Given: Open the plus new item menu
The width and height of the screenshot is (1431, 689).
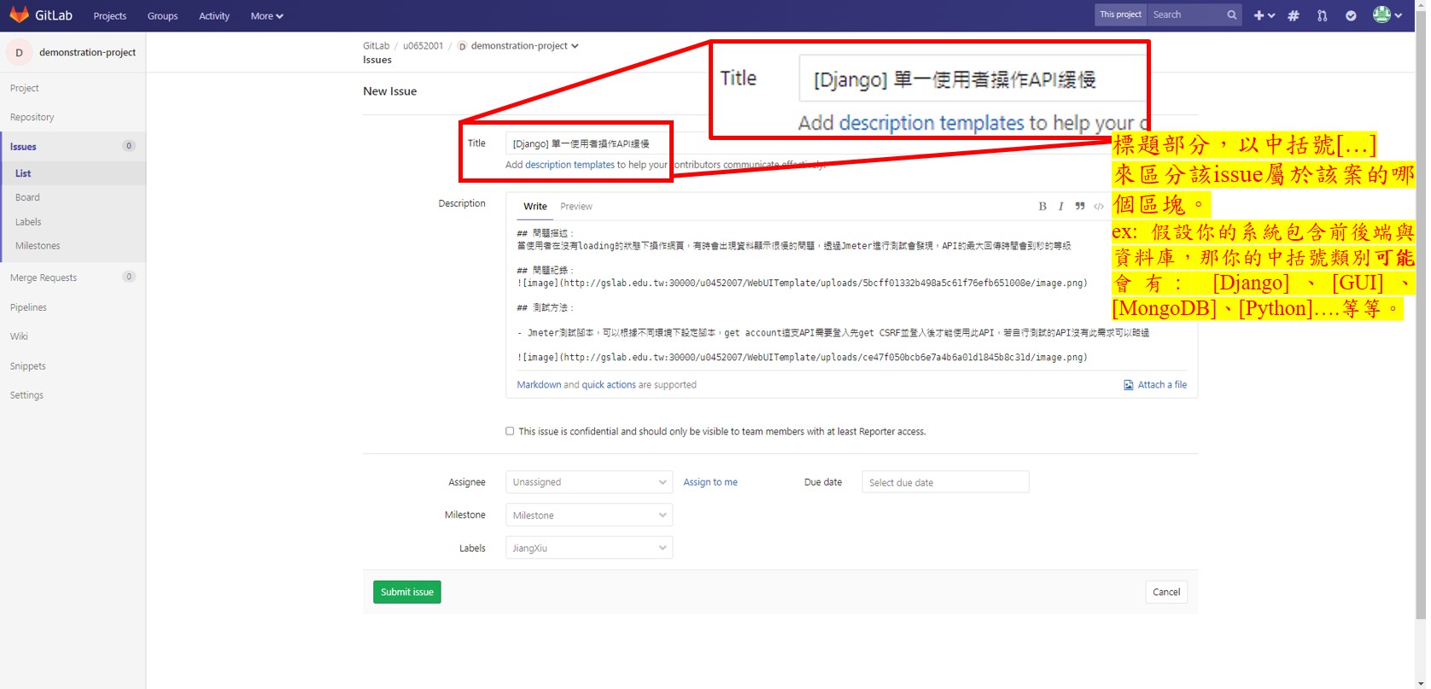Looking at the screenshot, I should 1264,15.
